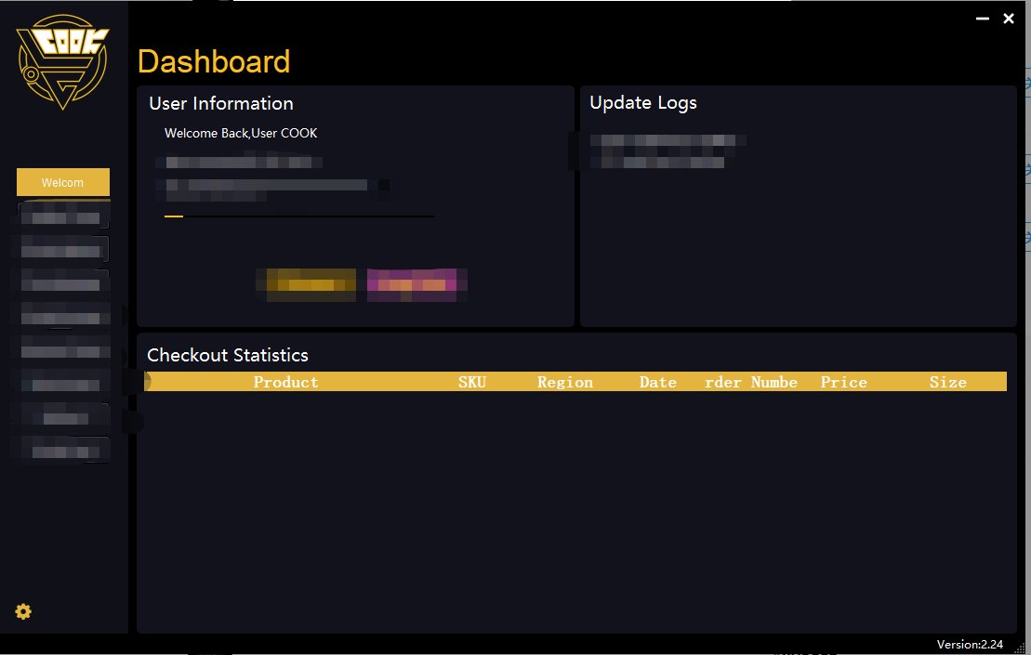Click the Product column header
Viewport: 1031px width, 655px height.
point(286,382)
